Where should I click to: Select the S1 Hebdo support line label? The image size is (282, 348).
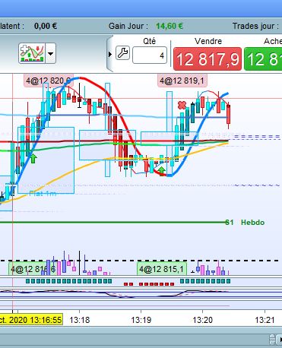click(x=245, y=223)
